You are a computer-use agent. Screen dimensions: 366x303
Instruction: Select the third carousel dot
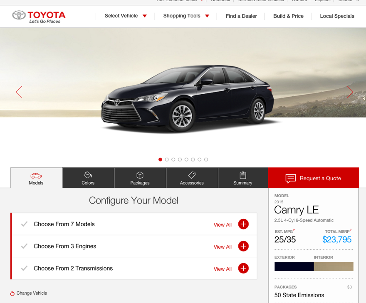[x=173, y=159]
